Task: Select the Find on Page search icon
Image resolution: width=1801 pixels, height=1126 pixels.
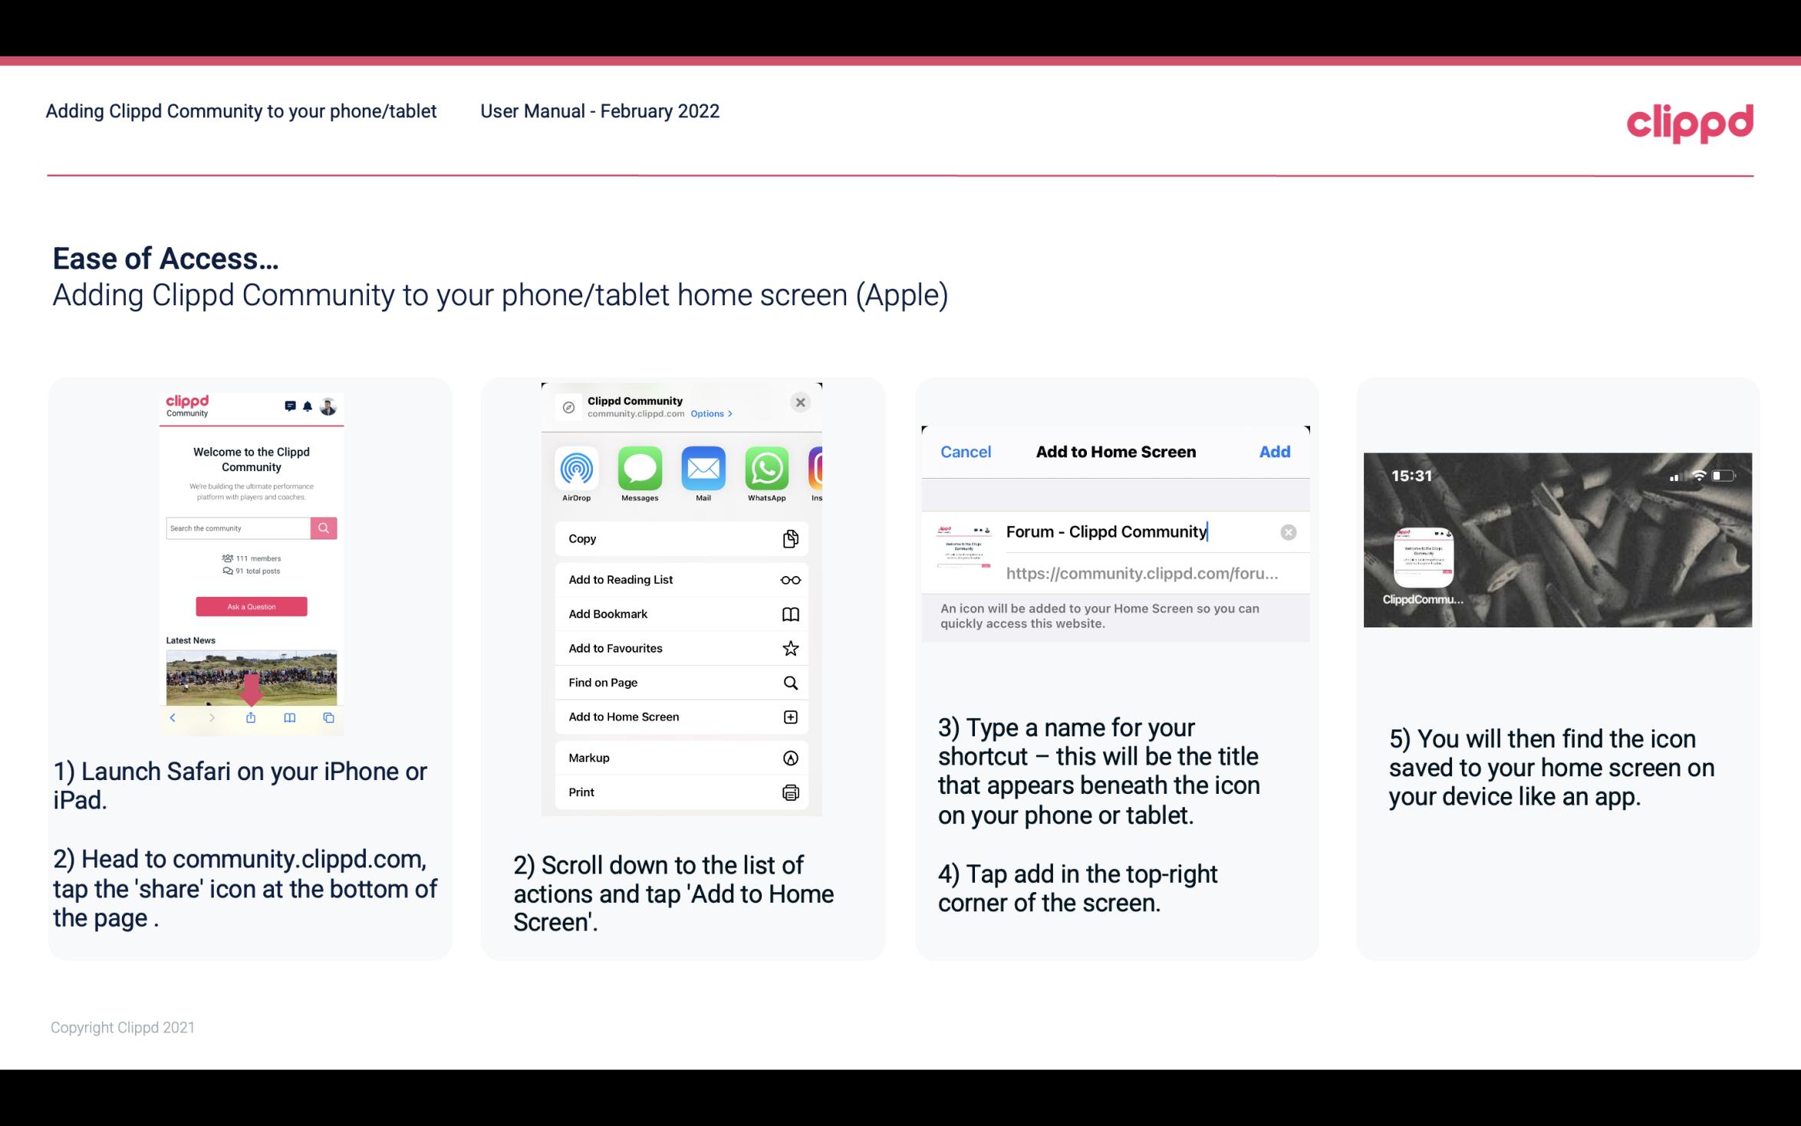Action: click(x=791, y=683)
